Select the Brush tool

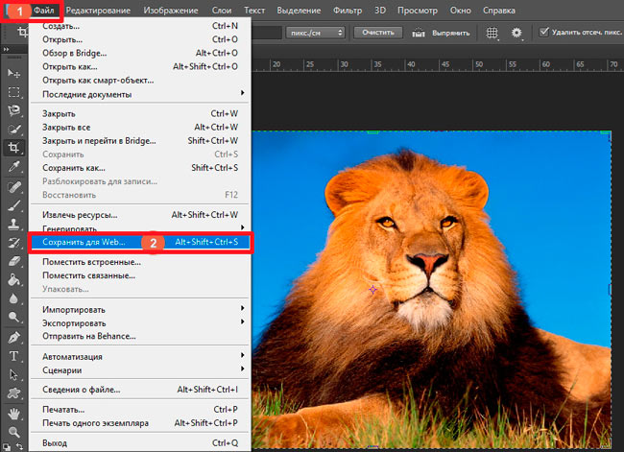pyautogui.click(x=14, y=205)
